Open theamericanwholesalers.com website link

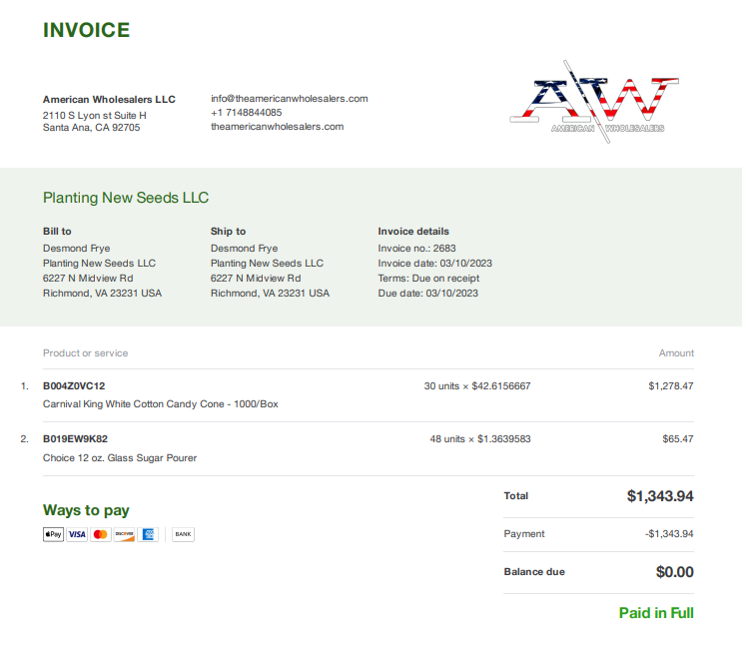(x=278, y=127)
